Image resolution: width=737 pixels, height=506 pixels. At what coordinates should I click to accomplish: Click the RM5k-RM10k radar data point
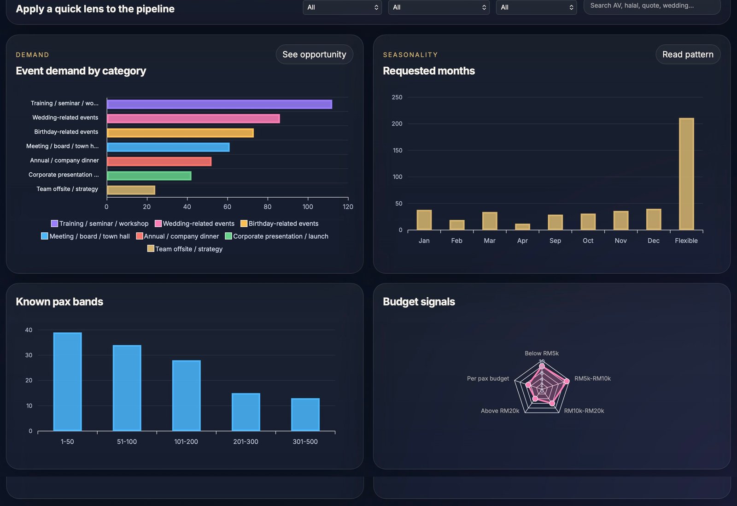pos(567,381)
